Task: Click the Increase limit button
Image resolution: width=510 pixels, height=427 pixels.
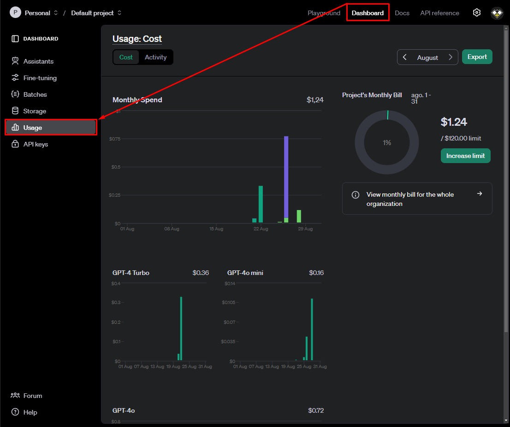Action: (x=465, y=156)
